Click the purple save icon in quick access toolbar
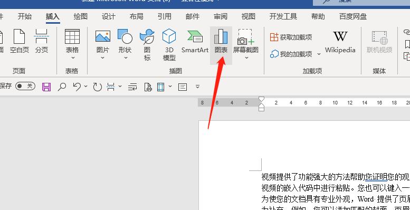Viewport: 410px width, 210px height. (46, 87)
